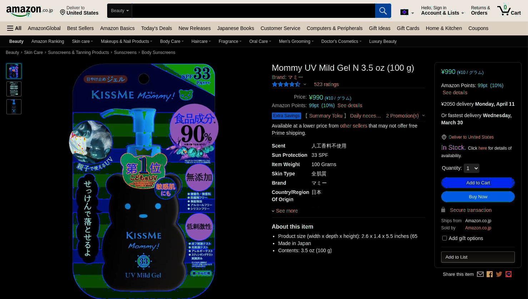Click the Add to Cart button
Viewport: 528px width, 299px height.
(x=478, y=183)
